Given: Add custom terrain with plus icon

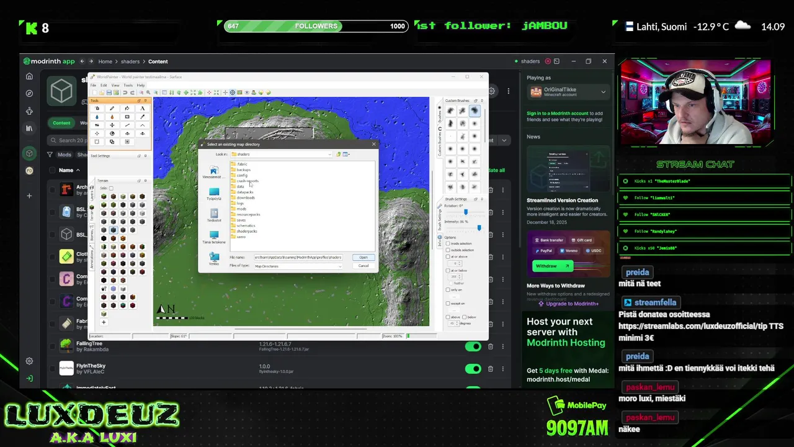Looking at the screenshot, I should point(104,322).
